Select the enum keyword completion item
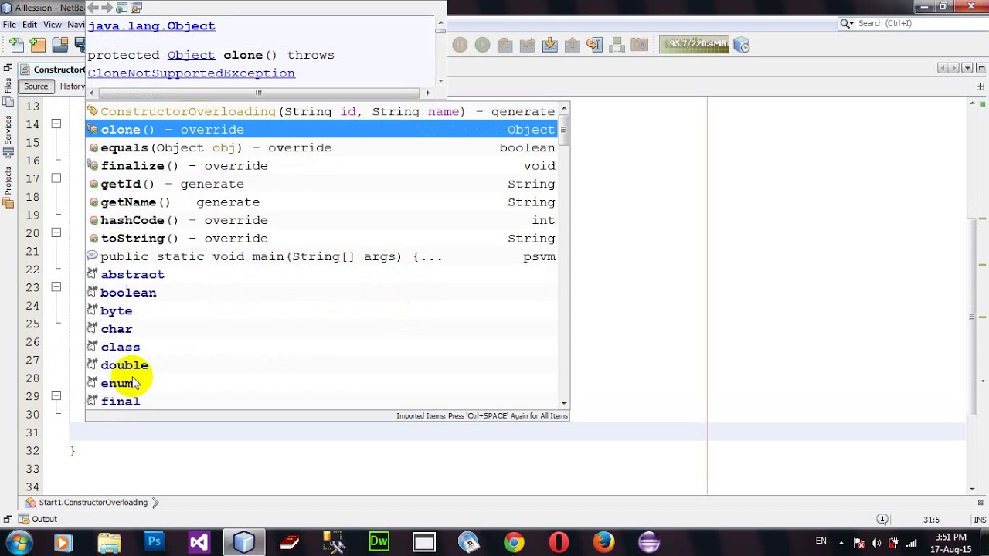 pyautogui.click(x=321, y=383)
